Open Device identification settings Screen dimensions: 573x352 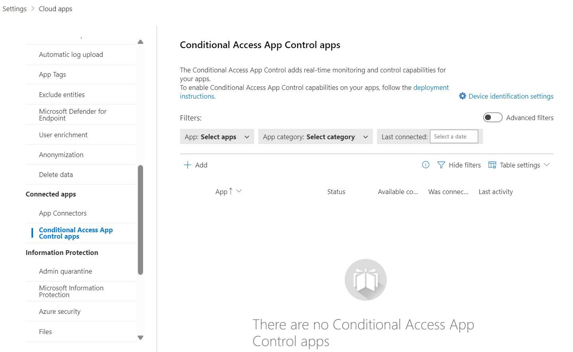511,96
